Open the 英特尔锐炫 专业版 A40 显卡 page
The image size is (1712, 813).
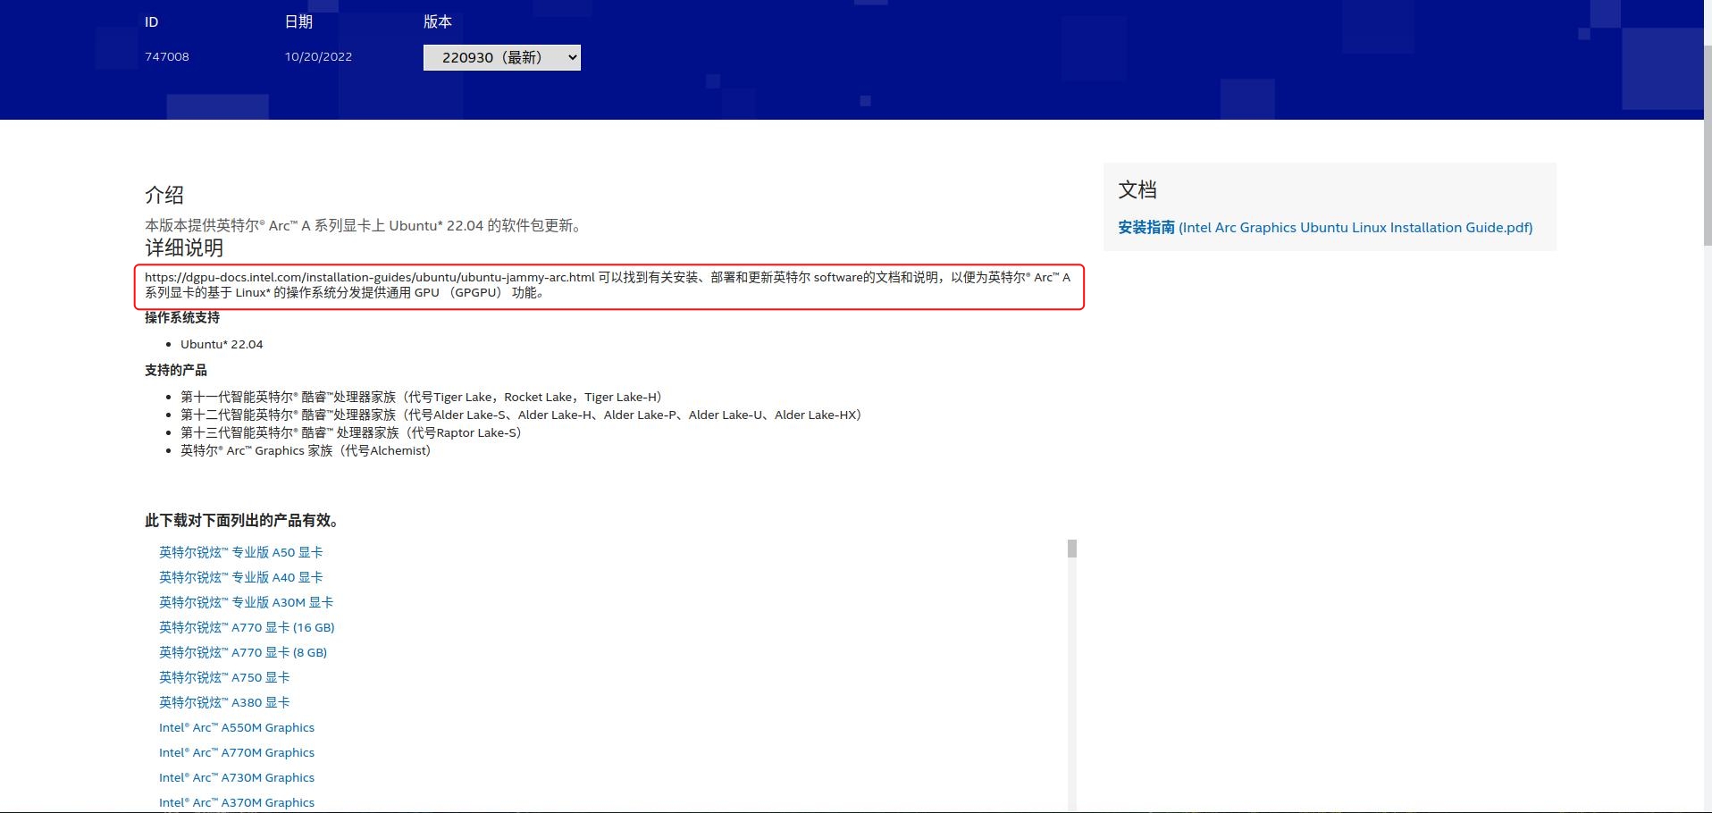click(239, 577)
